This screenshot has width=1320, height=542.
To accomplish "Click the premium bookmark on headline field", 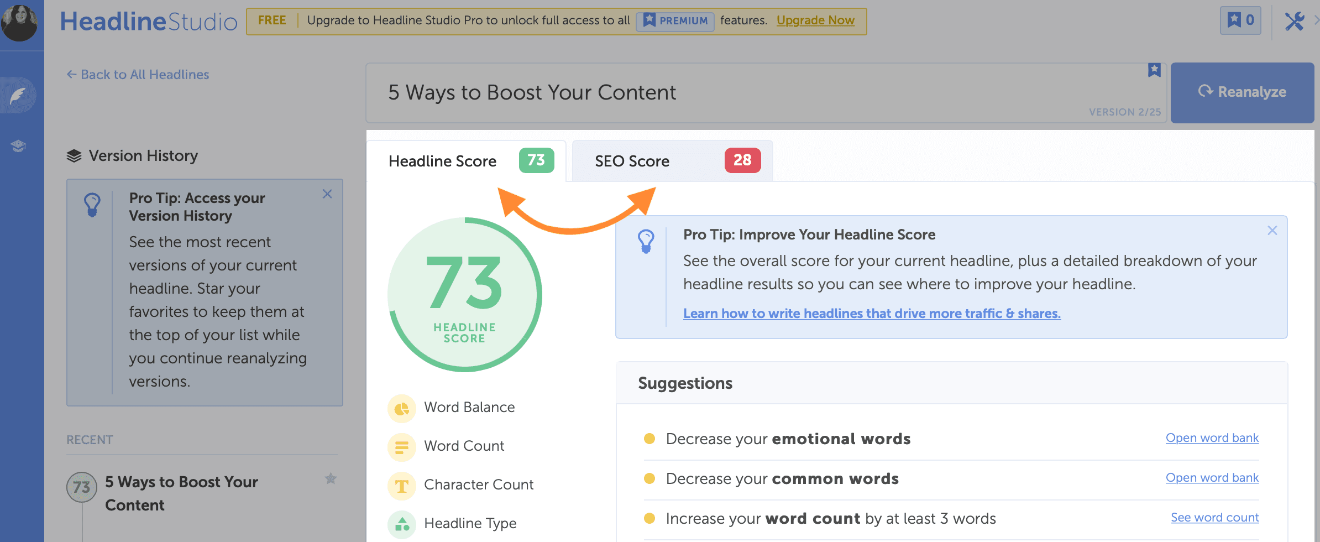I will (1154, 70).
